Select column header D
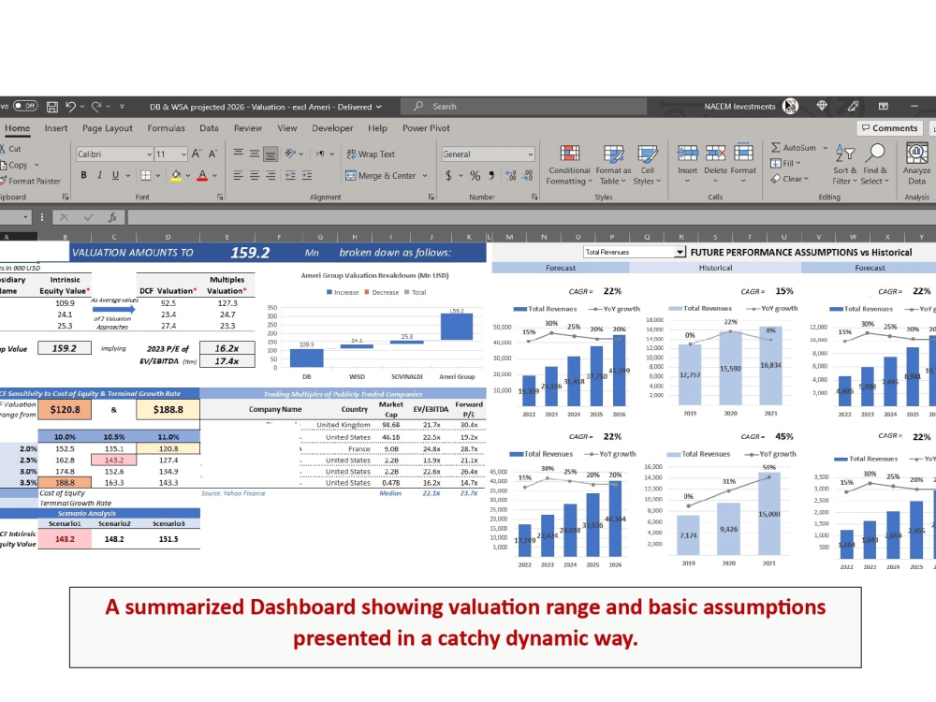936x702 pixels. point(168,237)
